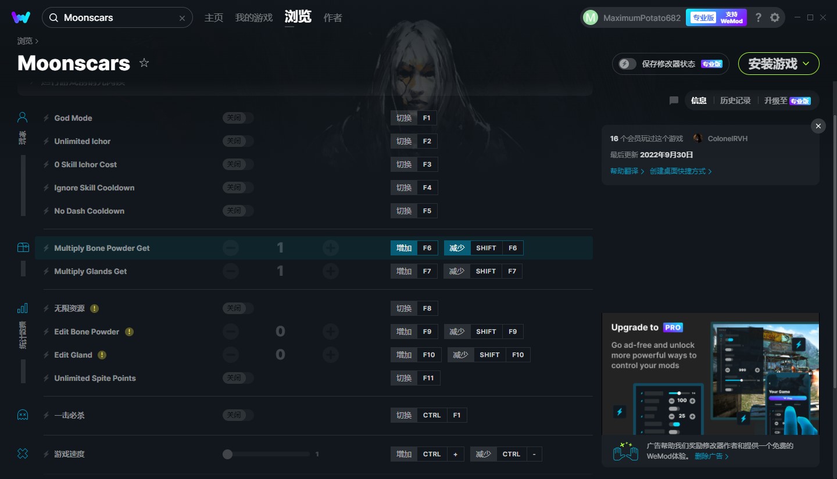Open 主页 tab

[214, 18]
